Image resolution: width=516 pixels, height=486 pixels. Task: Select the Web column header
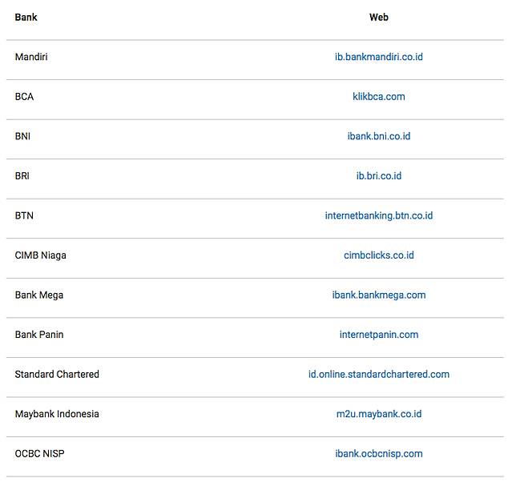point(378,17)
